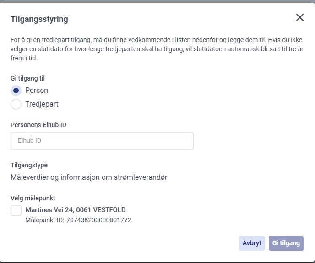Click the Tredjepart option label text
This screenshot has height=263, width=315.
[42, 104]
